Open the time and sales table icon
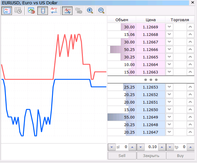This screenshot has width=197, height=163. pyautogui.click(x=18, y=11)
